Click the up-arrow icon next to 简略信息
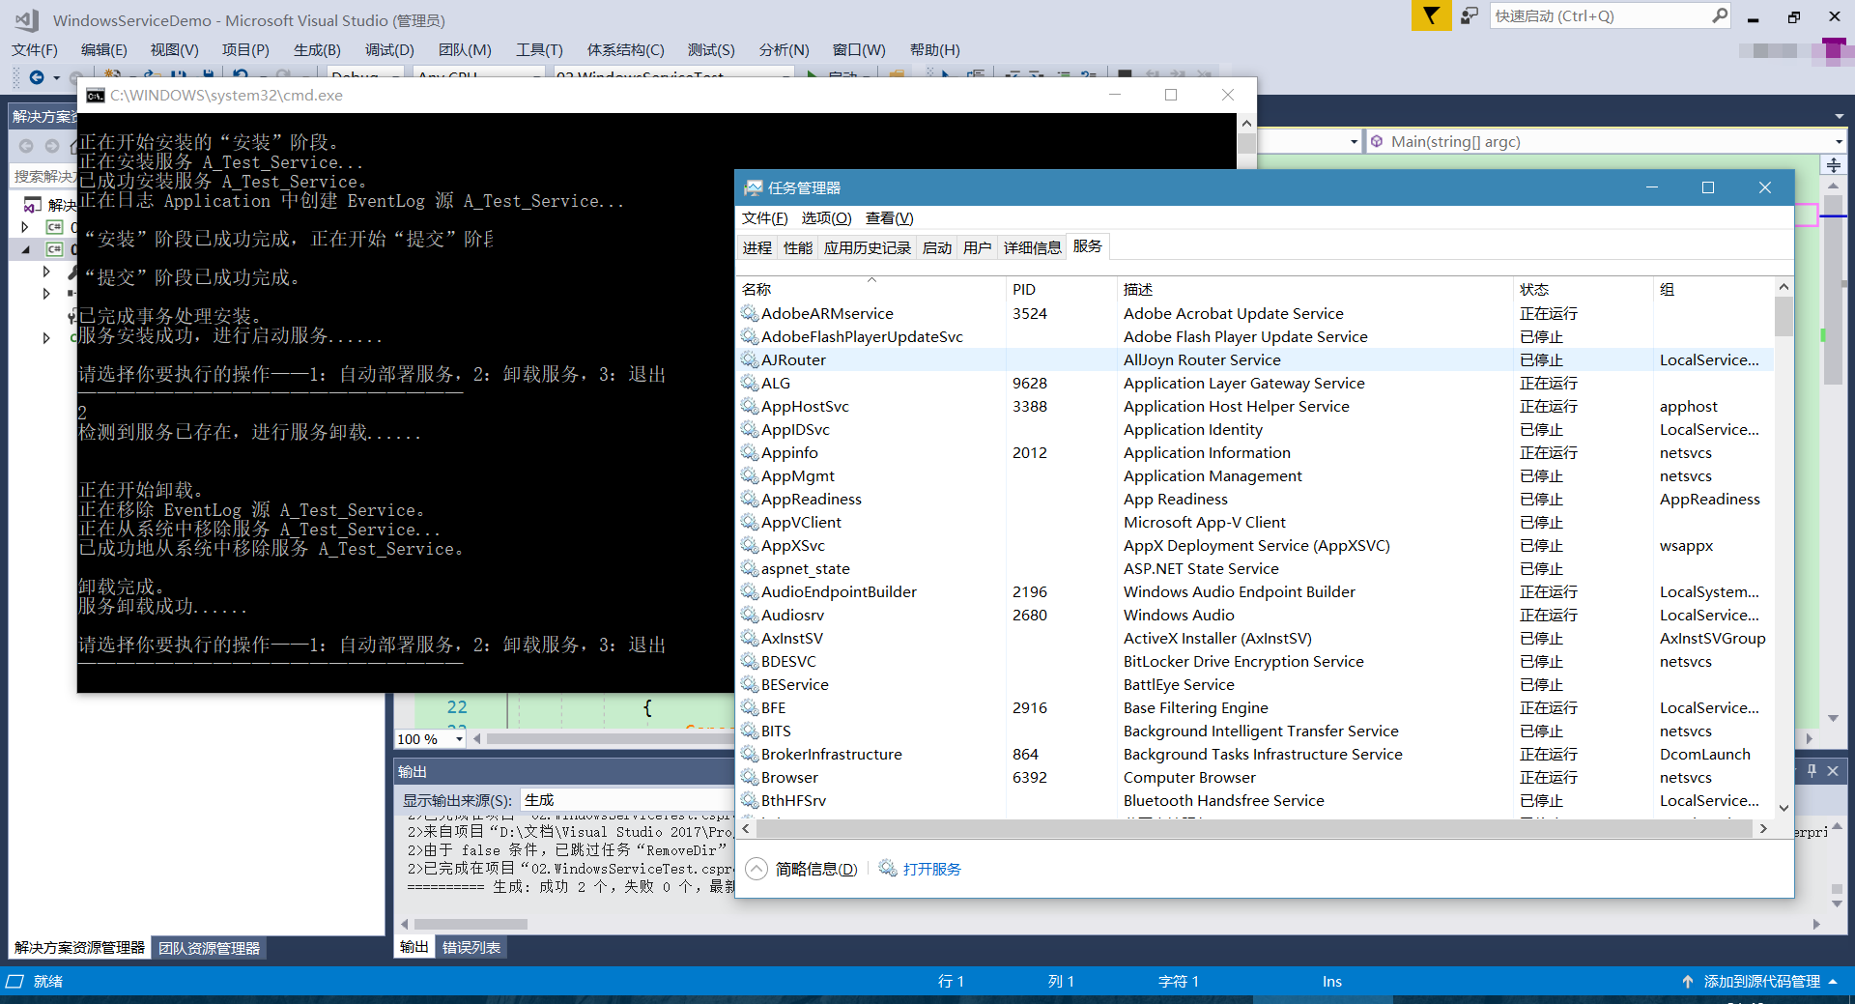 coord(756,869)
